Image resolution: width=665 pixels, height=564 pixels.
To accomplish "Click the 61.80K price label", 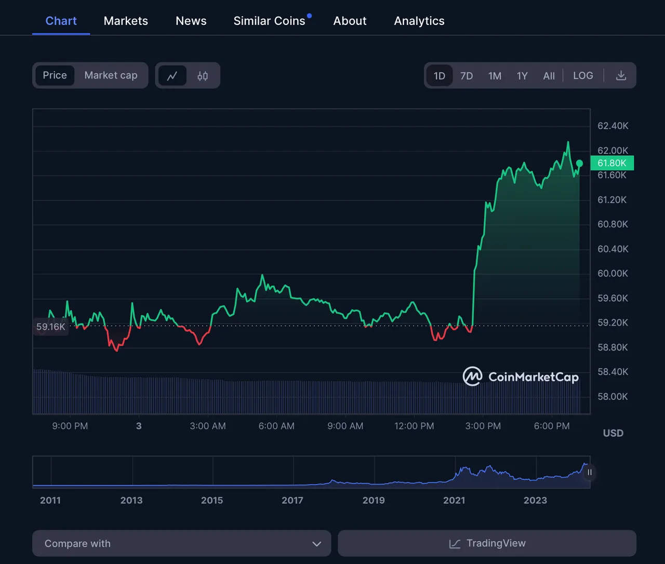I will (612, 163).
